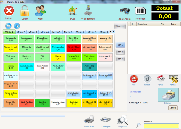Add Maydonoz 0,50 product
Screen dimensions: 181x129
click(26, 57)
